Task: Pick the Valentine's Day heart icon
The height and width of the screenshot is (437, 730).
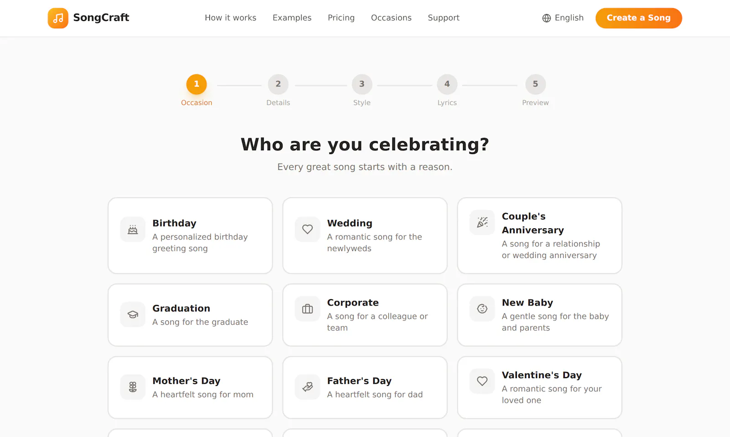Action: click(x=482, y=381)
